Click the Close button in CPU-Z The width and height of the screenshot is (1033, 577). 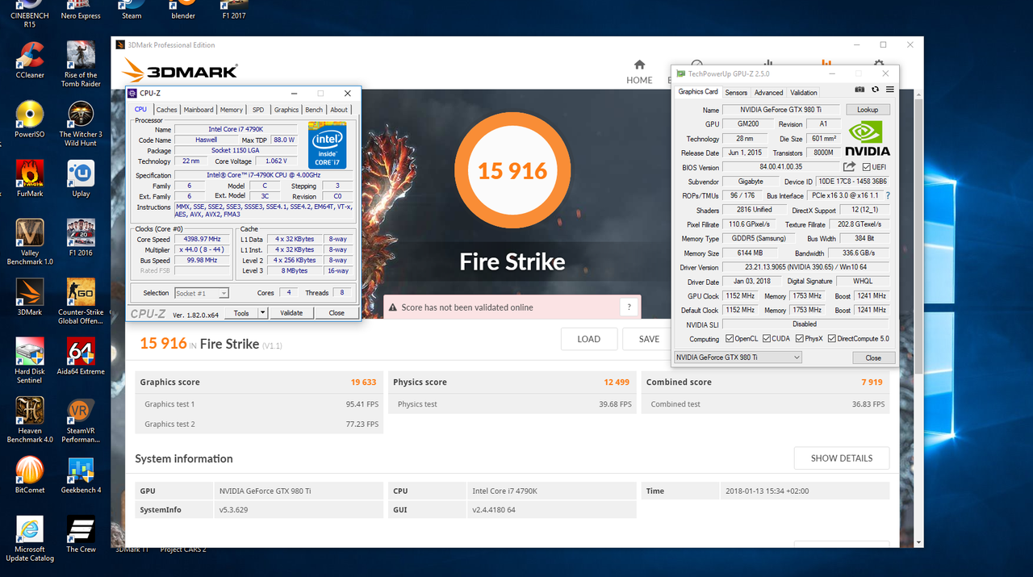pos(337,313)
